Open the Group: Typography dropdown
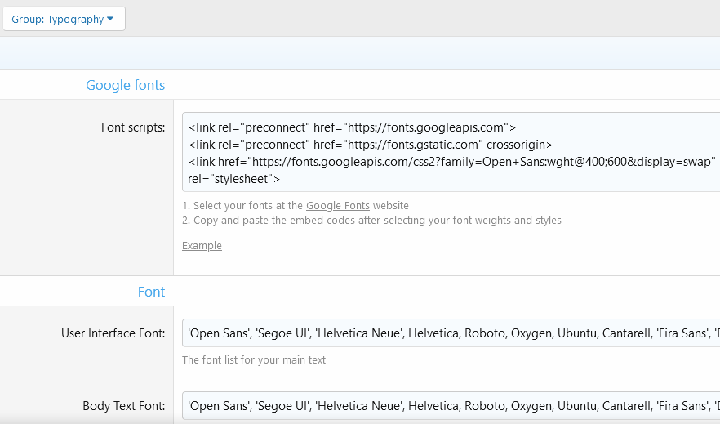Image resolution: width=720 pixels, height=424 pixels. pyautogui.click(x=63, y=19)
